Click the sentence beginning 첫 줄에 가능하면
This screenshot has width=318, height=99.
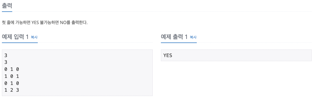(x=45, y=22)
